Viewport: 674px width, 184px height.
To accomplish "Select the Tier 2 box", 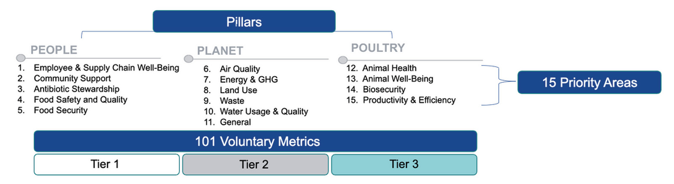I will point(255,164).
